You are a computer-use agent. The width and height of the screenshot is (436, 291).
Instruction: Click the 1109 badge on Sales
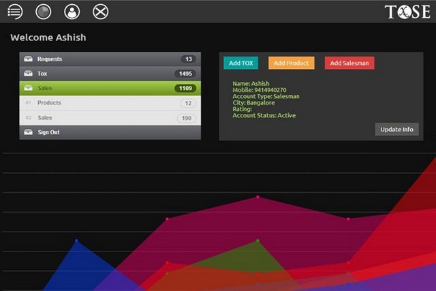185,88
